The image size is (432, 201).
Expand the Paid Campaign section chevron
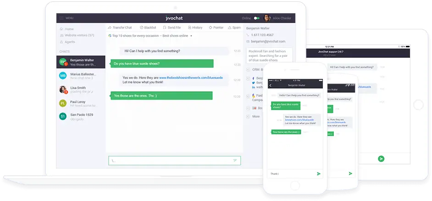[x=248, y=96]
